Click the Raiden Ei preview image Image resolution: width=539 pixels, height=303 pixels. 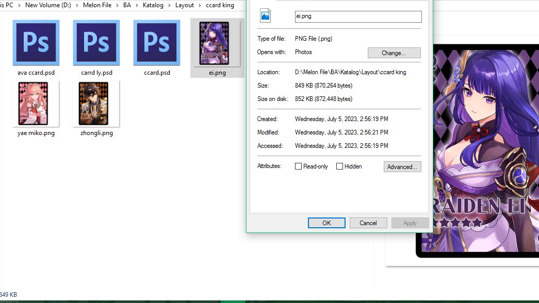pyautogui.click(x=486, y=151)
